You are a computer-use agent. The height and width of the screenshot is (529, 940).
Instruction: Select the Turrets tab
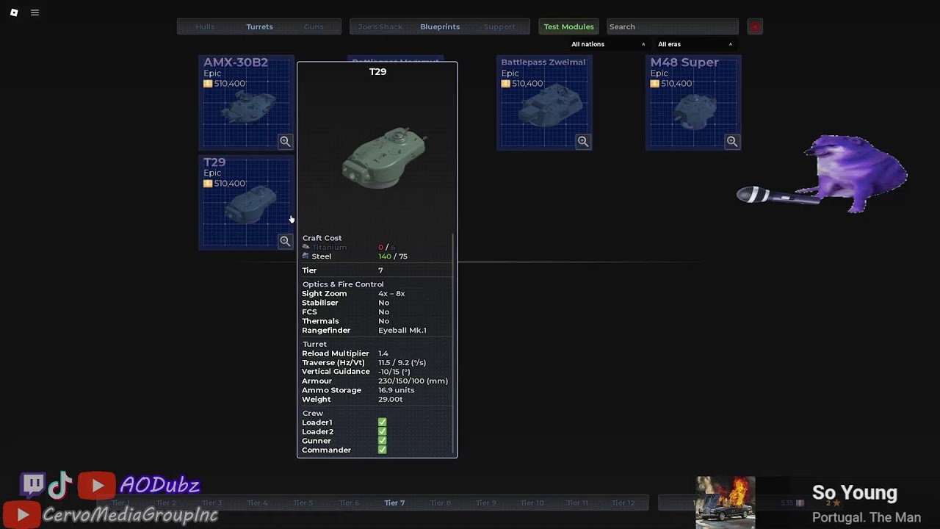259,26
